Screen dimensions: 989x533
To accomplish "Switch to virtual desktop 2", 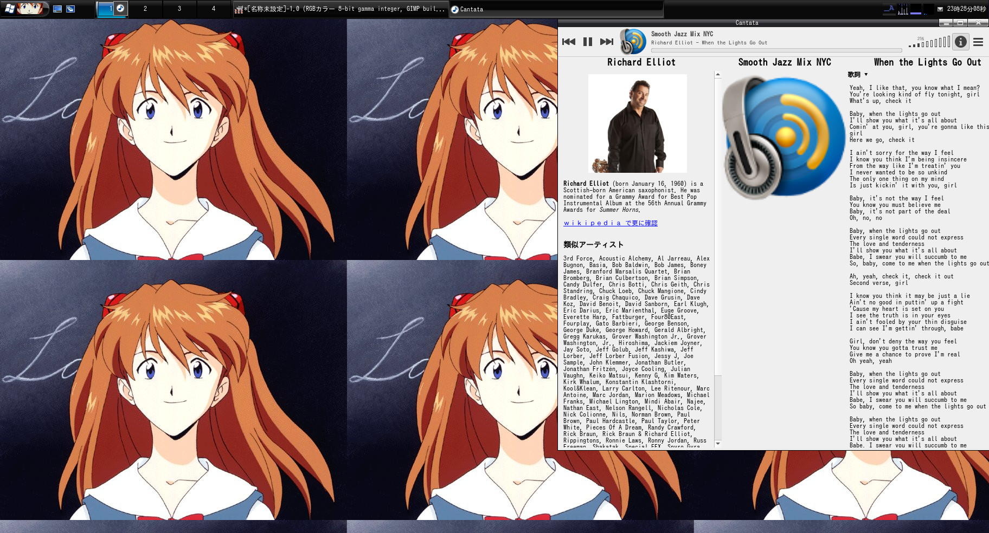I will click(x=145, y=9).
